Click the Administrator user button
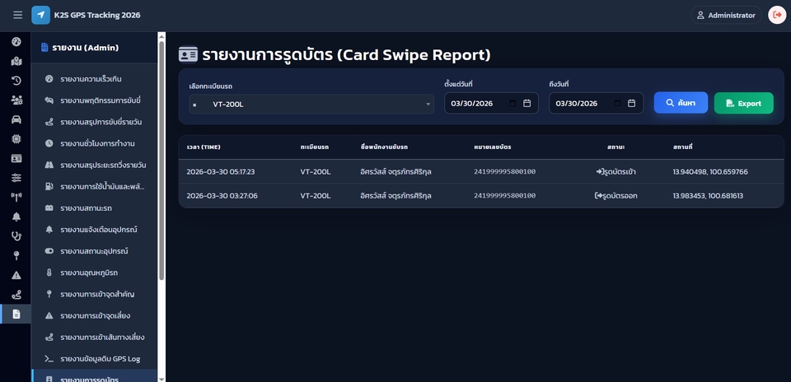This screenshot has width=791, height=382. pyautogui.click(x=726, y=15)
